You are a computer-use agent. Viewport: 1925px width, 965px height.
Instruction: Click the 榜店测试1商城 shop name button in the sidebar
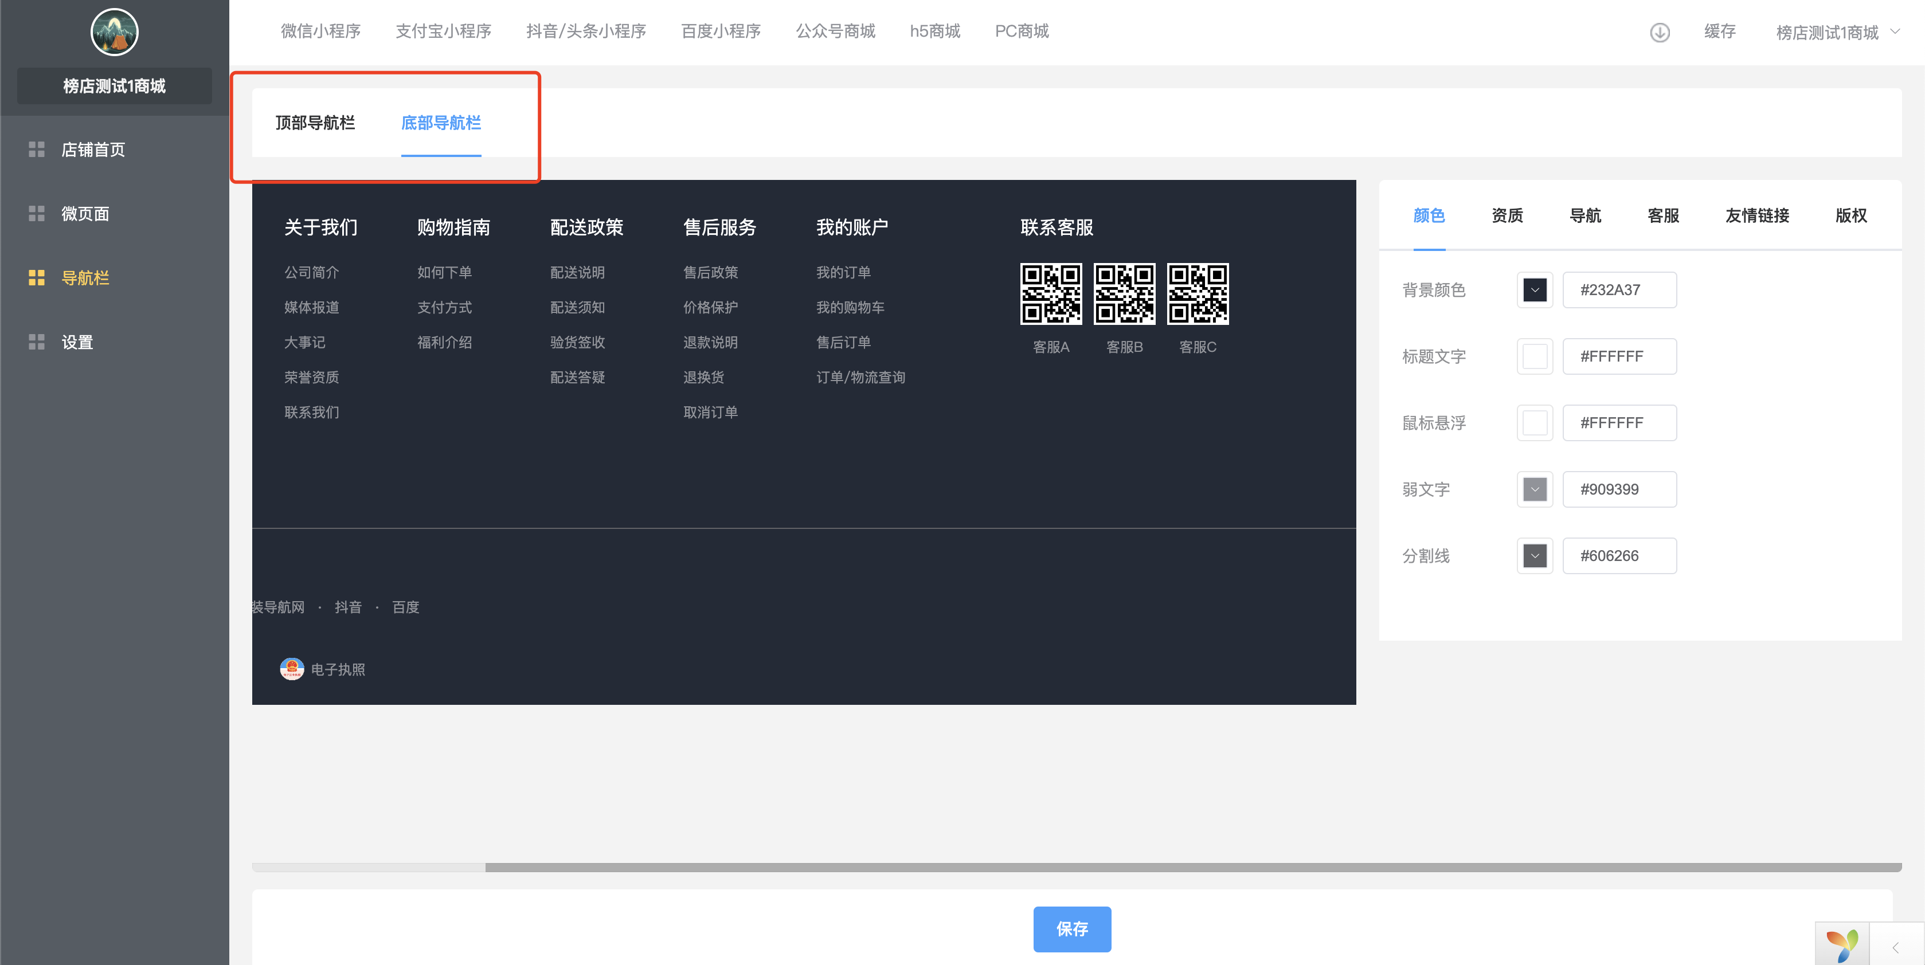click(114, 86)
